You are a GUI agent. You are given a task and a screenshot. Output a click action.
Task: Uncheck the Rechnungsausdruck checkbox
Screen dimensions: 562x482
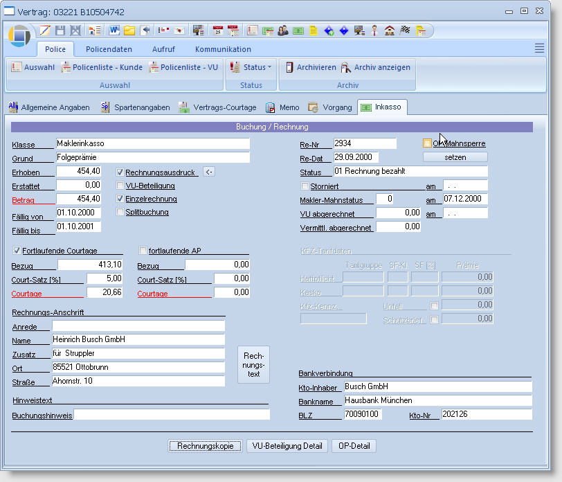click(120, 172)
